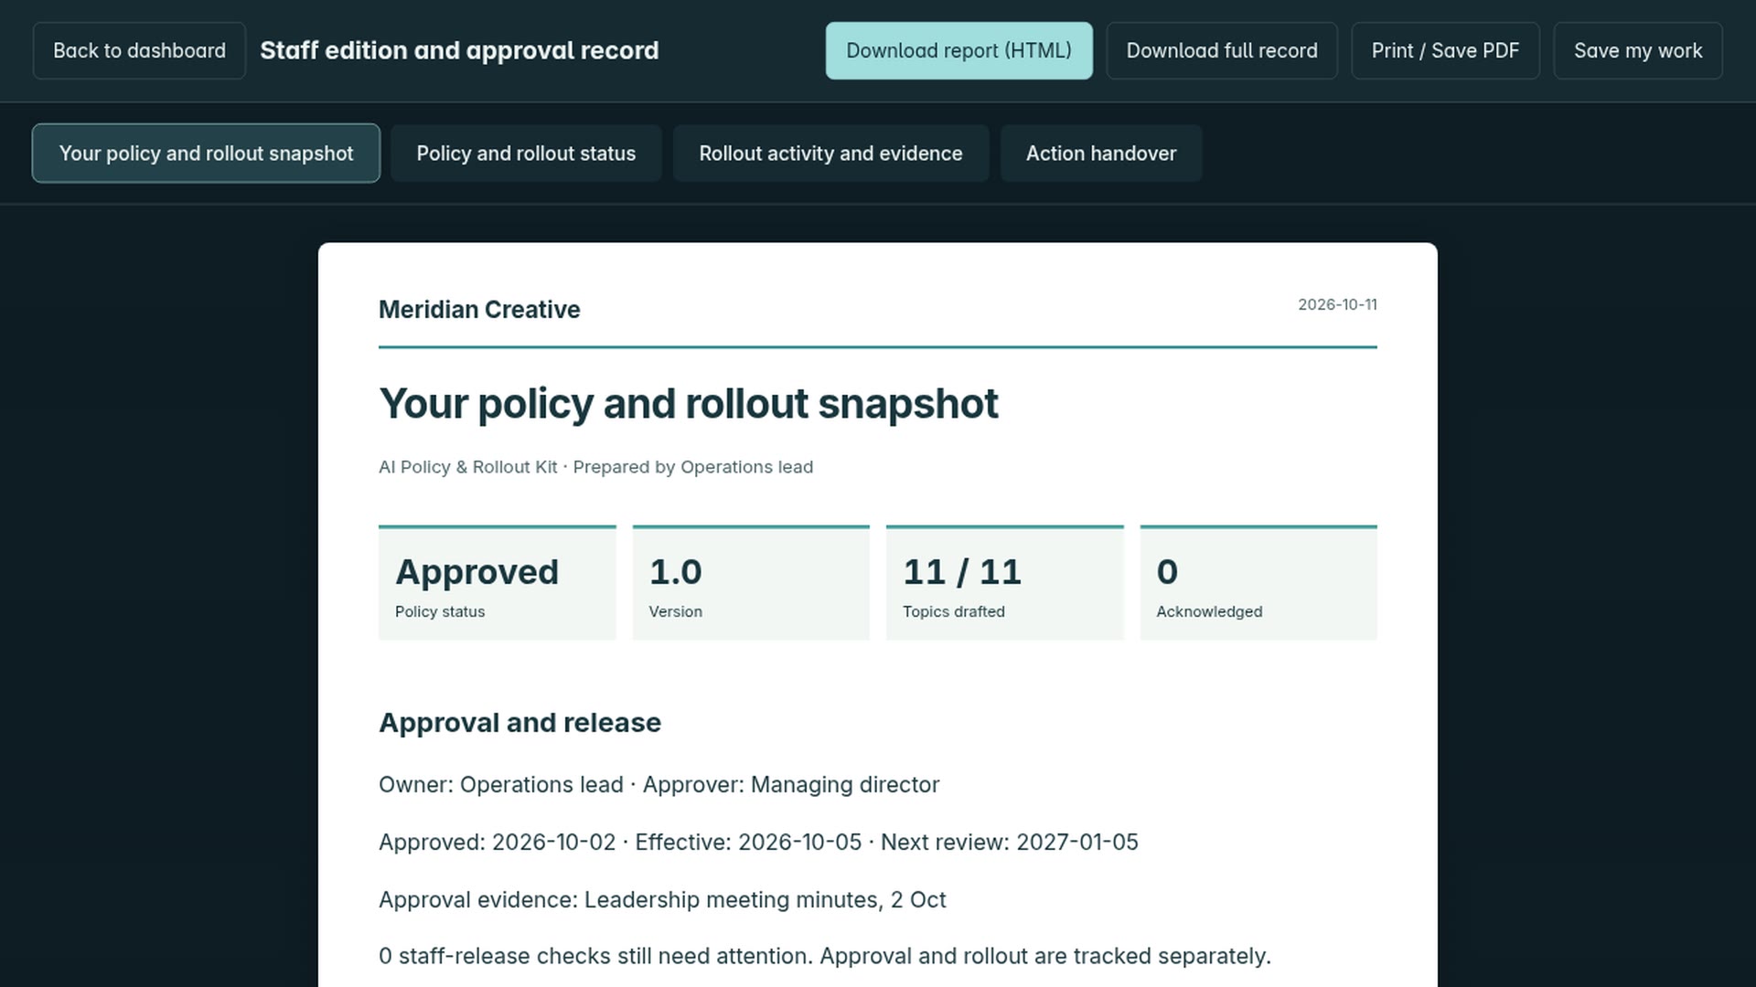Click 'AI Policy & Rollout Kit' subtitle line
The height and width of the screenshot is (987, 1756).
point(595,467)
